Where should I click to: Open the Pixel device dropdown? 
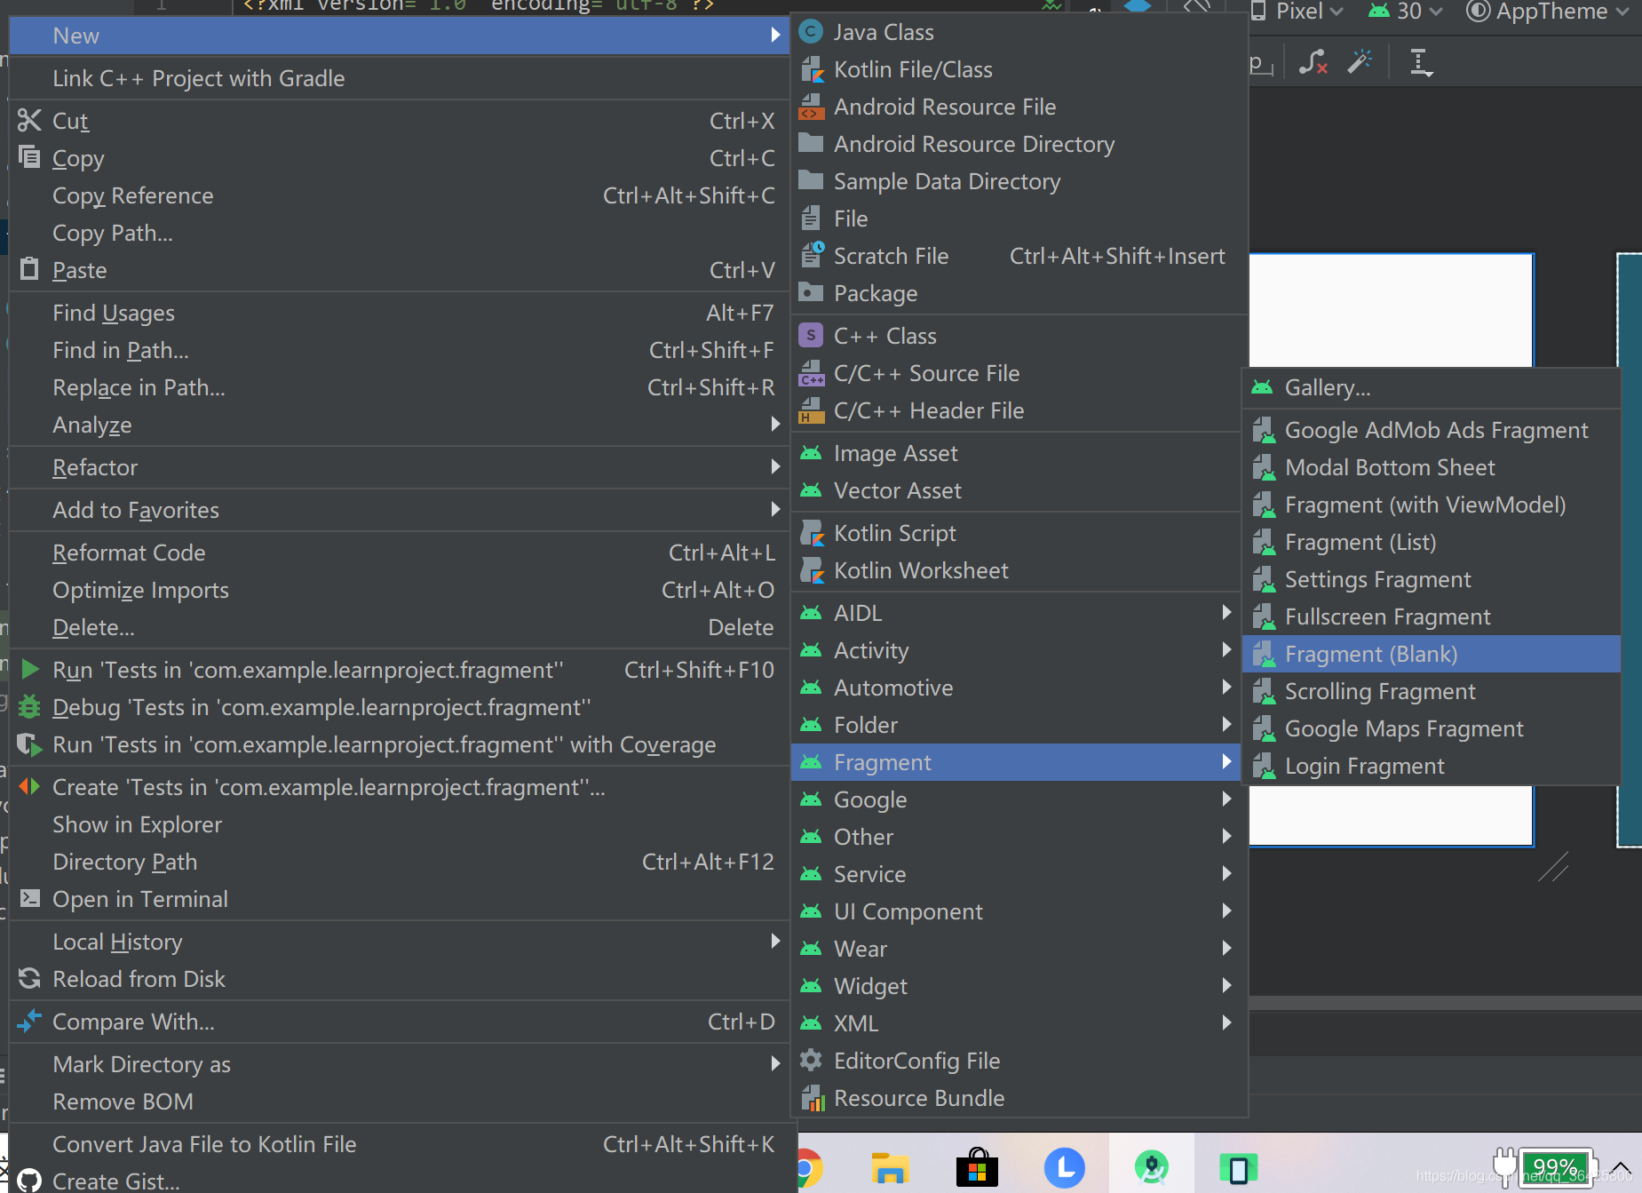[x=1297, y=12]
